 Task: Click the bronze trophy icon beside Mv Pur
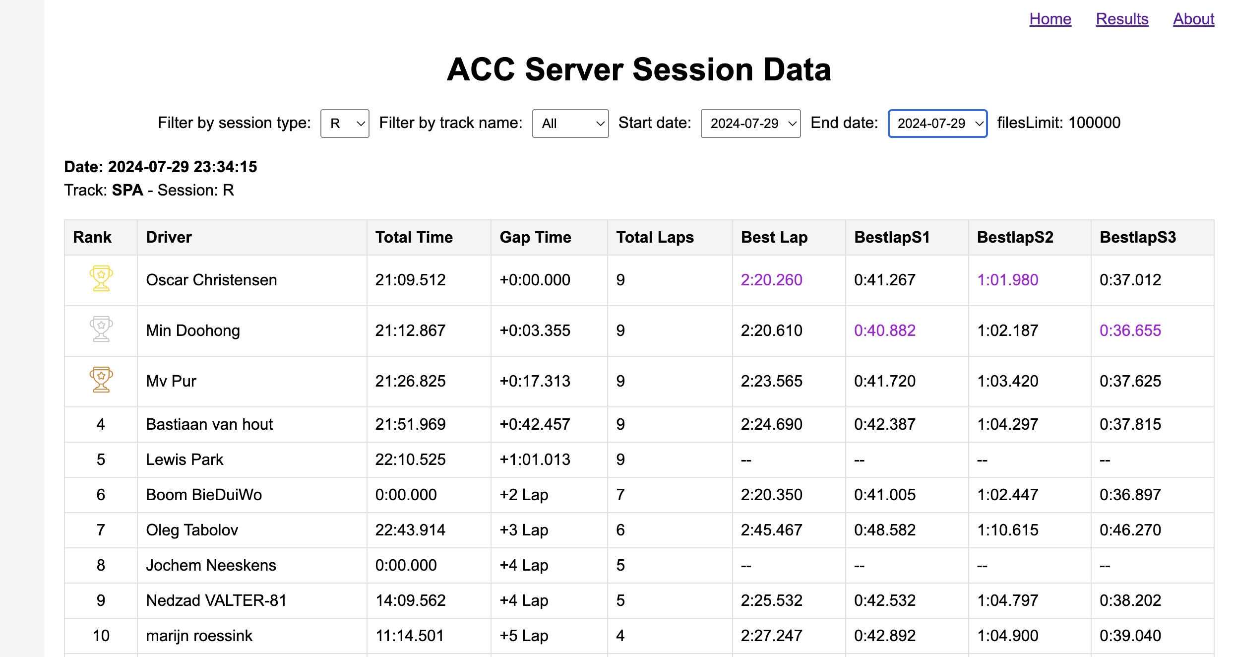(101, 380)
